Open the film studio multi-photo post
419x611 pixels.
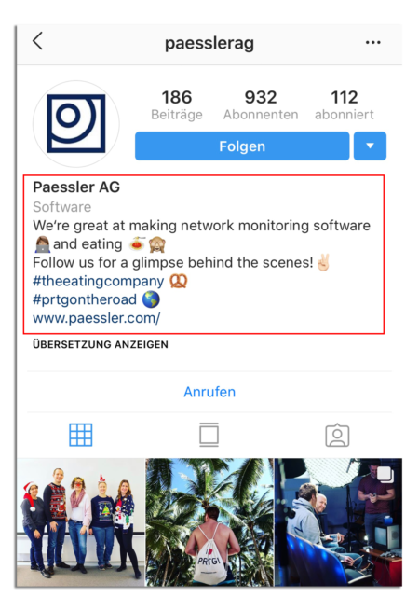click(x=338, y=522)
